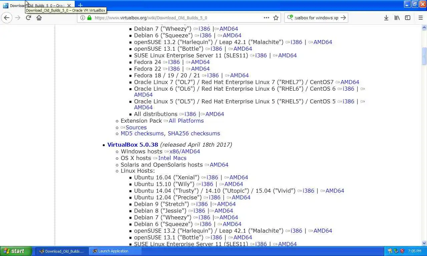Download Debian 8 Jessie i386 package
This screenshot has width=427, height=256.
click(199, 211)
